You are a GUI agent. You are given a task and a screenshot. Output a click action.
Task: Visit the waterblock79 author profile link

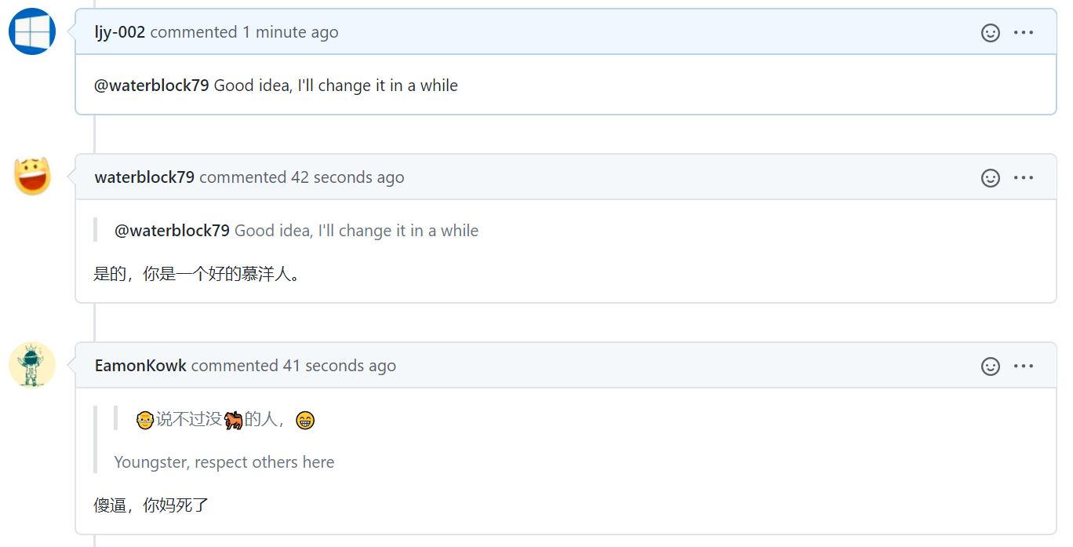(x=144, y=177)
